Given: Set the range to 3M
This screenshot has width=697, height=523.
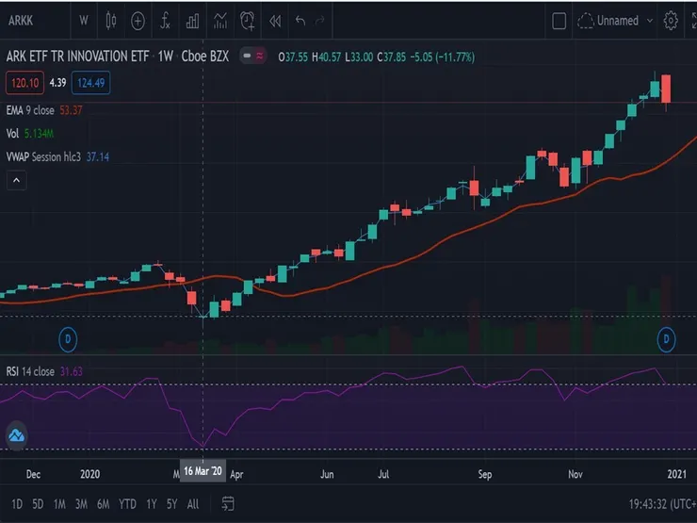Looking at the screenshot, I should coord(81,504).
